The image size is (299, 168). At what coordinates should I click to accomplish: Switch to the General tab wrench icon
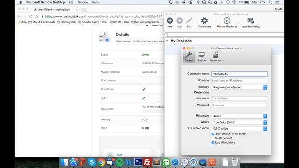point(189,56)
